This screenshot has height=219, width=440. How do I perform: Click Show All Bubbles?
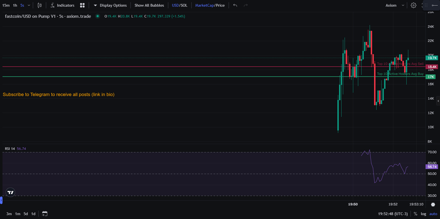click(149, 5)
